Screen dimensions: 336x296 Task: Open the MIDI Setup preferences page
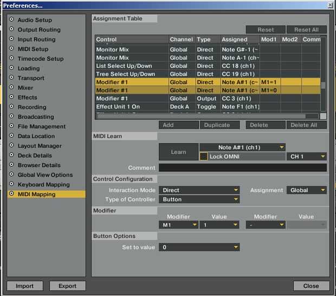33,49
